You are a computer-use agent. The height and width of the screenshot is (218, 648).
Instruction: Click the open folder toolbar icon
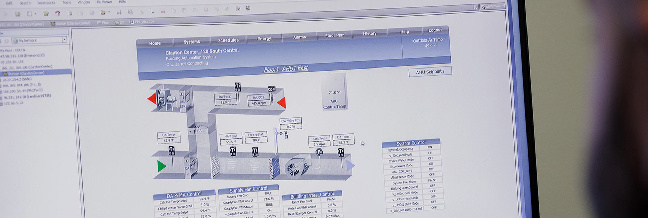tap(103, 12)
